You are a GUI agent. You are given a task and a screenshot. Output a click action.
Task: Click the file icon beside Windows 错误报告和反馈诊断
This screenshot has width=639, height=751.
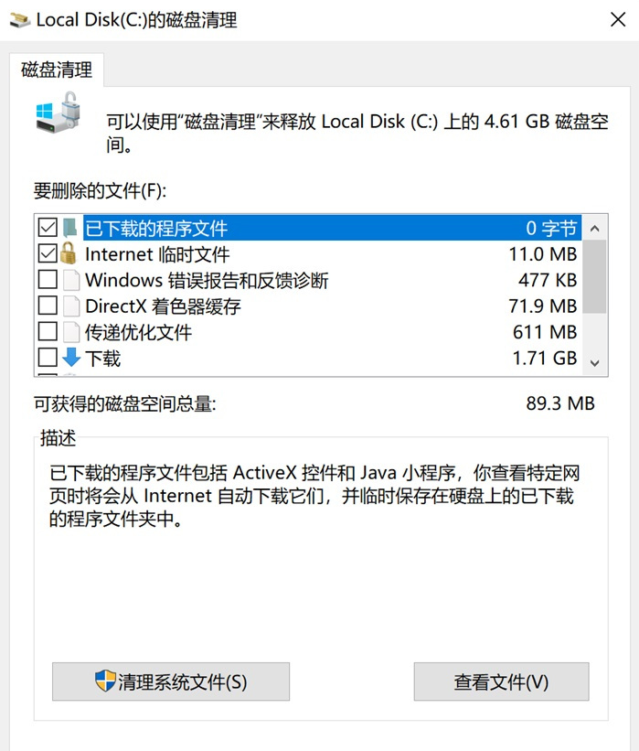pyautogui.click(x=70, y=280)
